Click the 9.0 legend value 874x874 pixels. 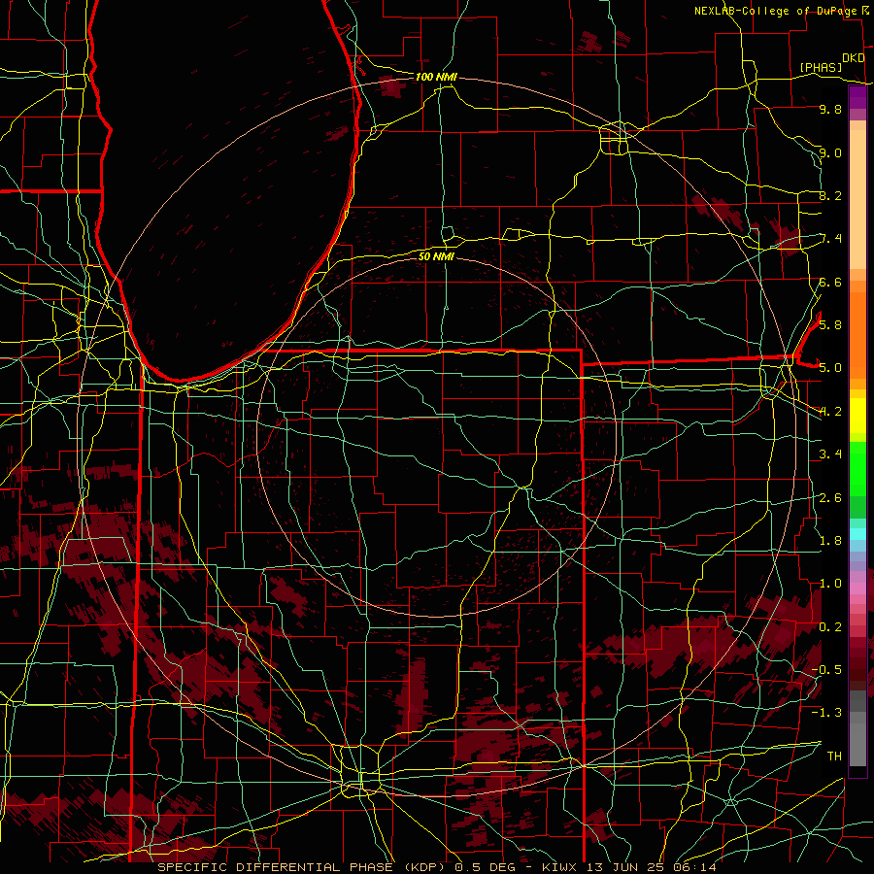[830, 152]
